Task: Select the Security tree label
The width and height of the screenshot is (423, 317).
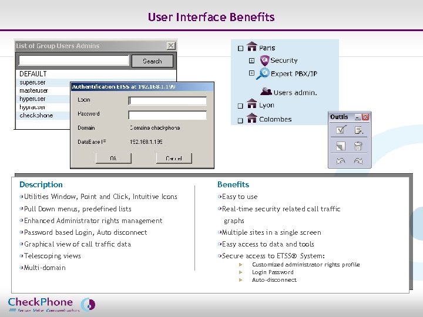Action: coord(284,60)
